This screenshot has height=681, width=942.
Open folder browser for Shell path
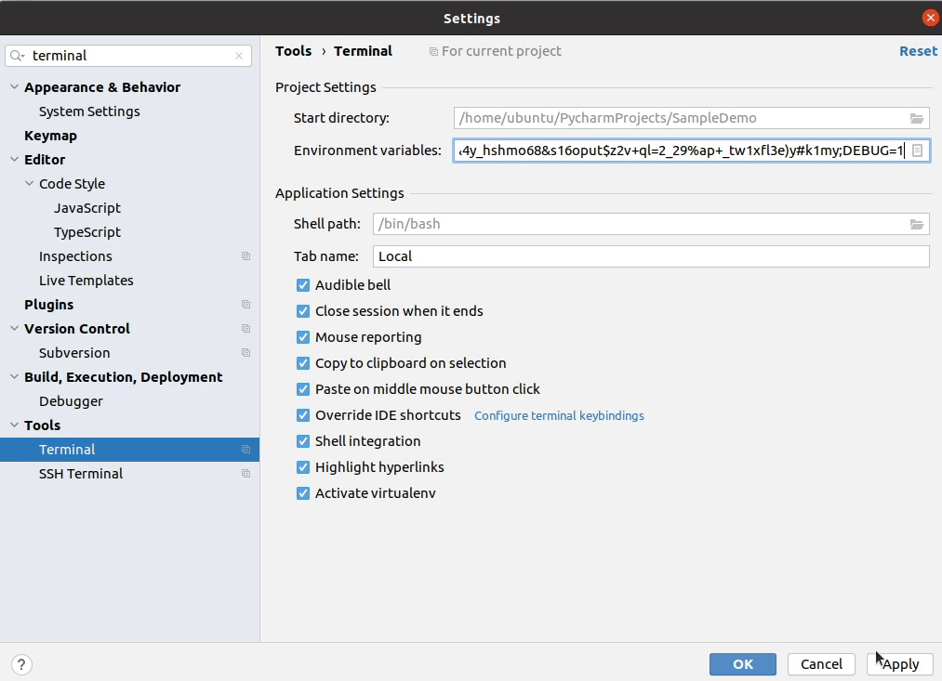(x=917, y=223)
